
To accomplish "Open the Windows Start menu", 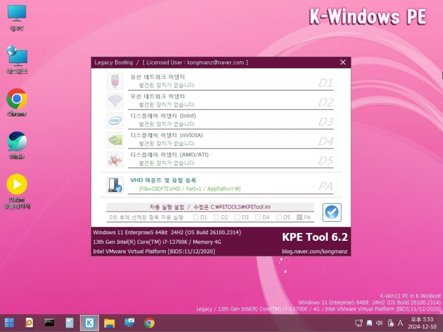I will pyautogui.click(x=10, y=322).
